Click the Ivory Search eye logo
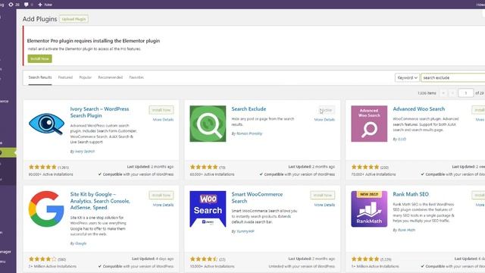This screenshot has height=273, width=485. pos(46,124)
